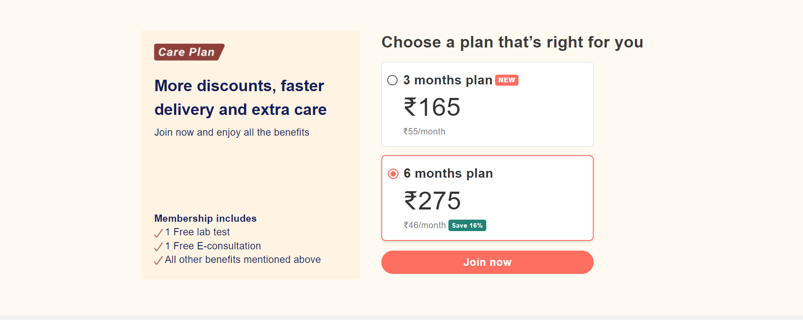Click the "3 months plan" label
The width and height of the screenshot is (803, 332).
(x=448, y=80)
